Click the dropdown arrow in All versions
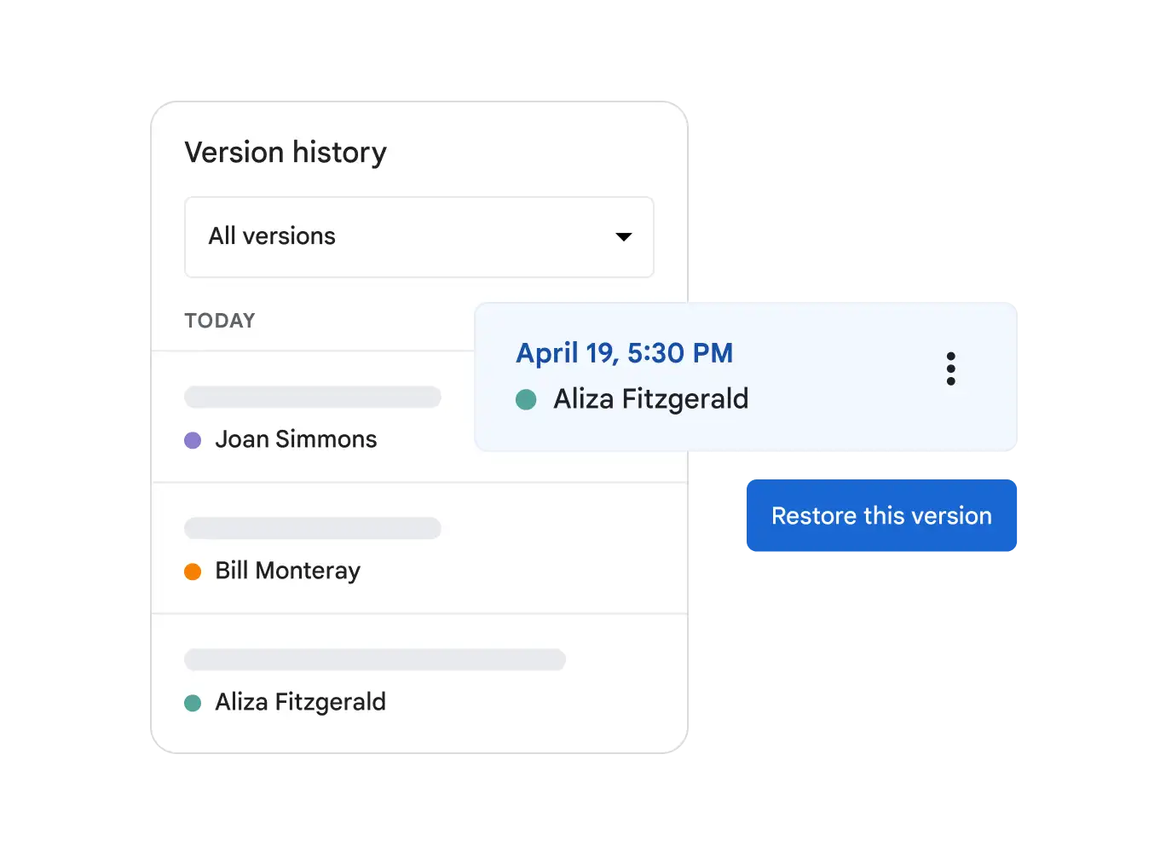Screen dimensions: 1166x853 (624, 236)
